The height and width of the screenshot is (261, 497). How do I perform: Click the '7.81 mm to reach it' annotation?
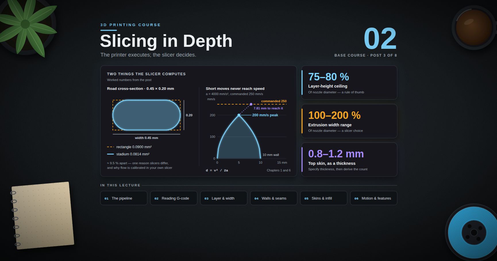point(268,108)
